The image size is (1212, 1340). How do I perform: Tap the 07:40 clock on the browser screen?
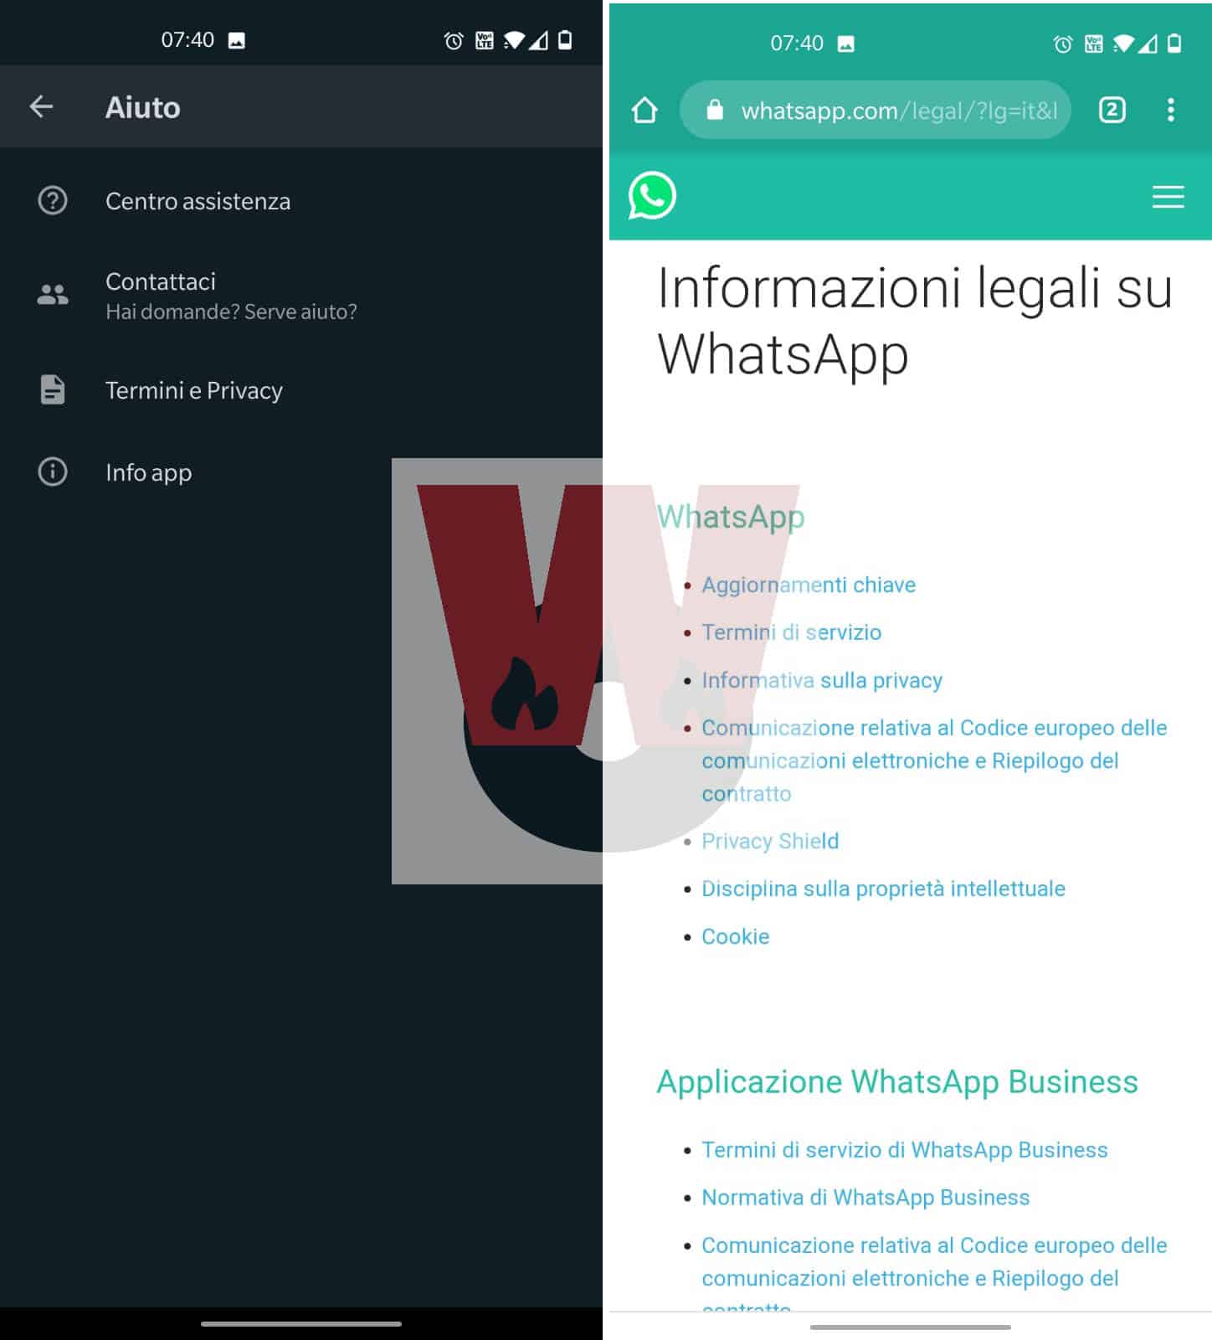pyautogui.click(x=797, y=44)
